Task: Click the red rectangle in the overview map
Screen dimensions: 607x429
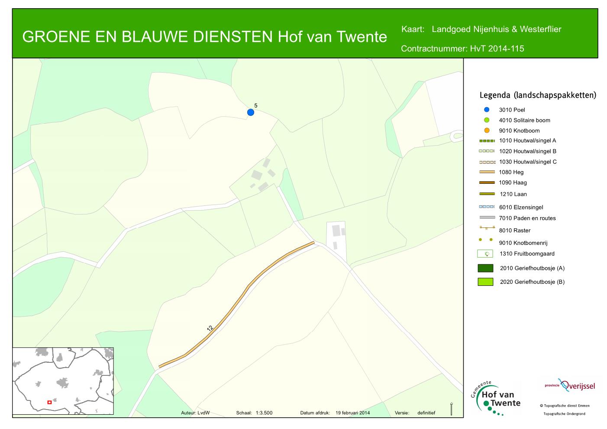Action: click(x=49, y=402)
